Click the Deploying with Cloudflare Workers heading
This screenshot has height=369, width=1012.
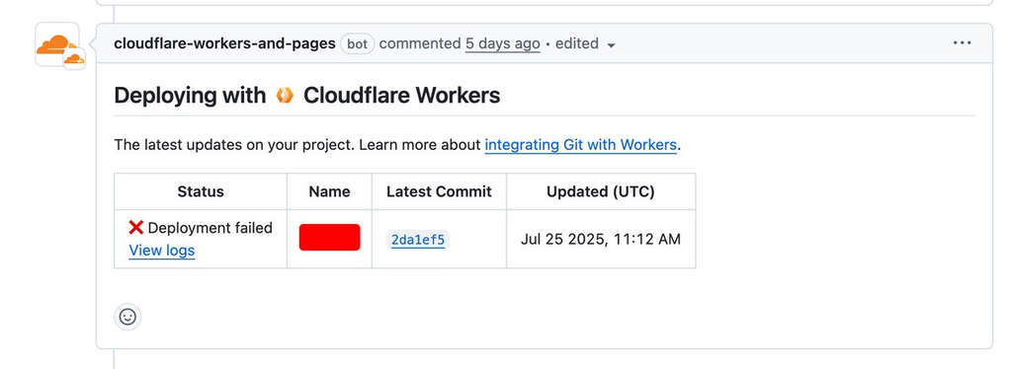pos(307,96)
